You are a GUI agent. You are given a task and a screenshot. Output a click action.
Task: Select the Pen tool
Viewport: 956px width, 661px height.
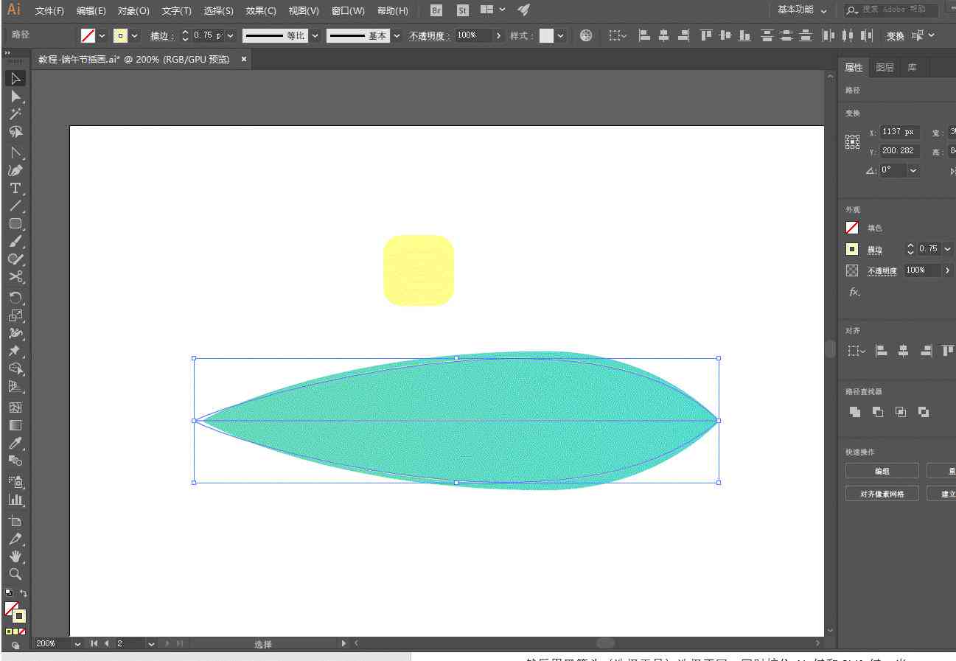pyautogui.click(x=15, y=153)
